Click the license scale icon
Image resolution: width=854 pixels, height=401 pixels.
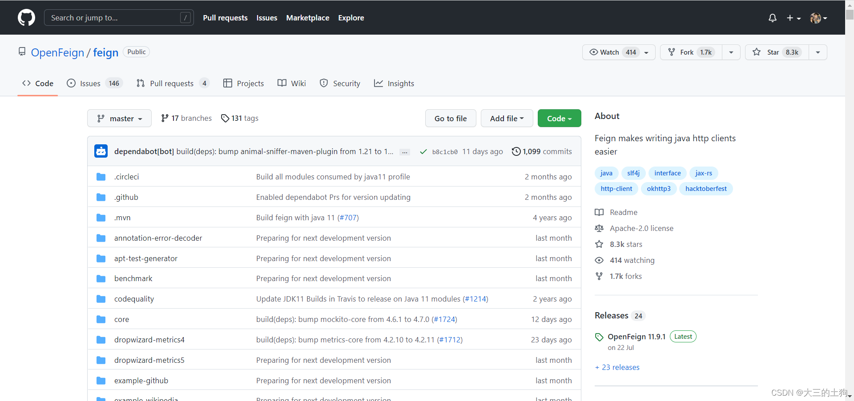[x=599, y=228]
